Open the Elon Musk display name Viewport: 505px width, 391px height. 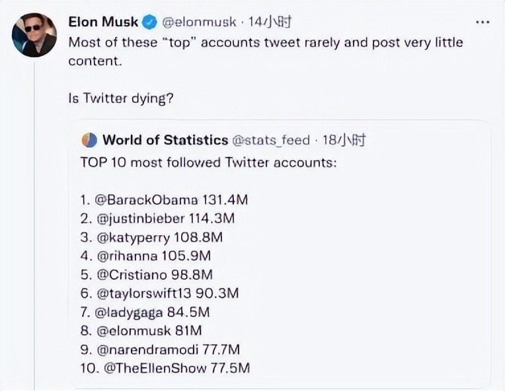[103, 22]
